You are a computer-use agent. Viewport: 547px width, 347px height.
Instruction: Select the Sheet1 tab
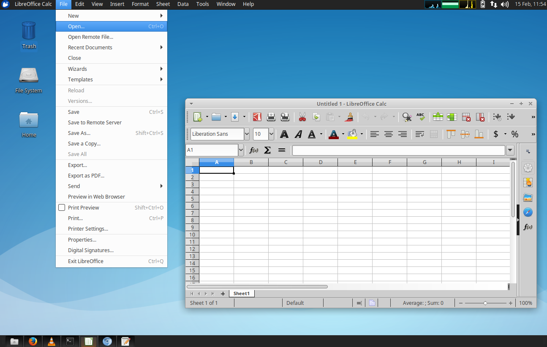pyautogui.click(x=242, y=293)
